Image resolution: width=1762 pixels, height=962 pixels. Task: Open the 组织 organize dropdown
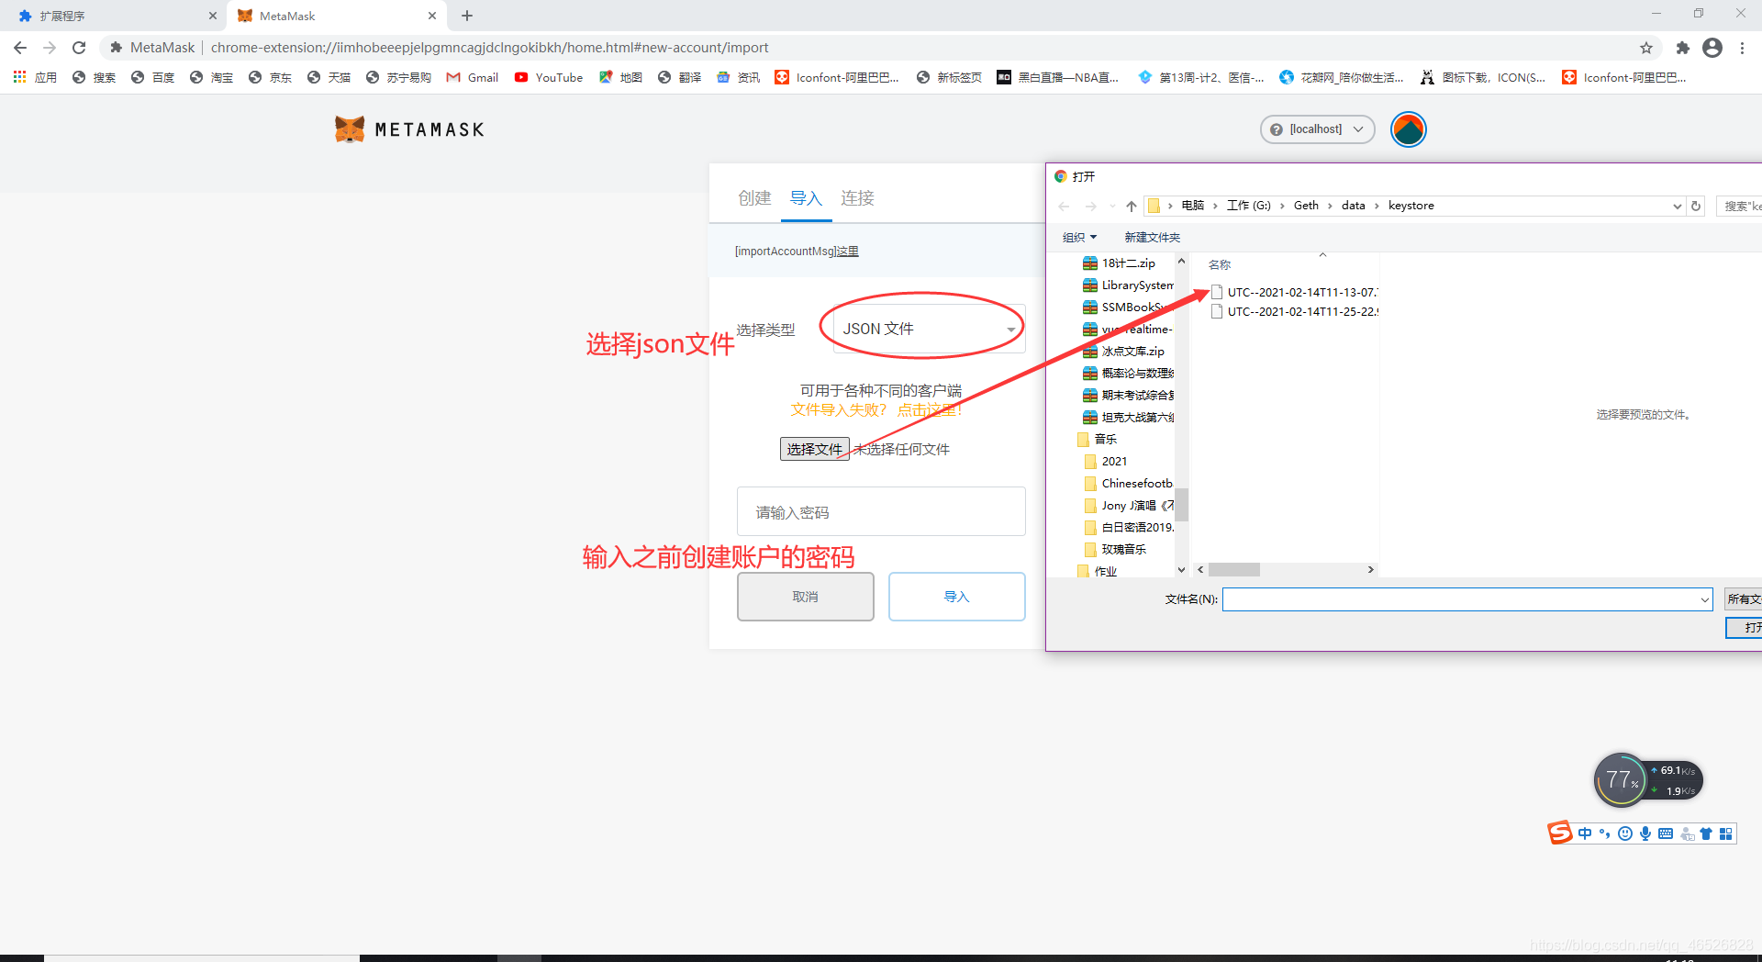pos(1079,237)
